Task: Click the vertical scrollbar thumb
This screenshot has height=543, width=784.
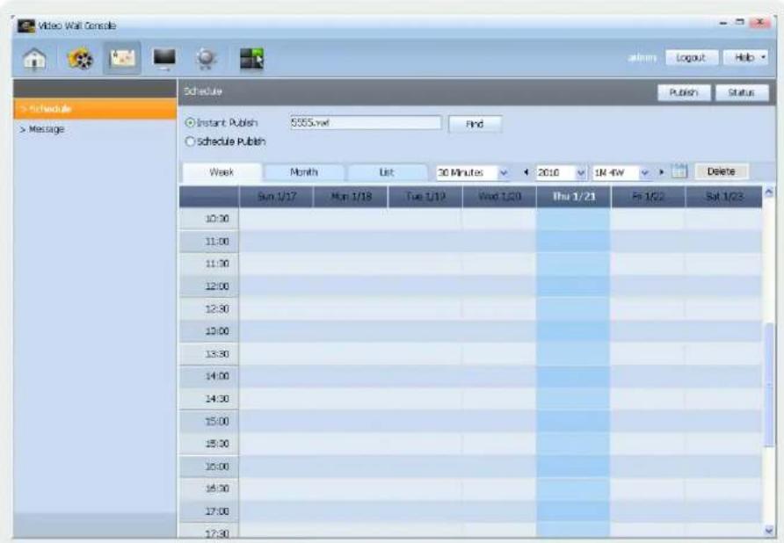Action: pyautogui.click(x=769, y=384)
